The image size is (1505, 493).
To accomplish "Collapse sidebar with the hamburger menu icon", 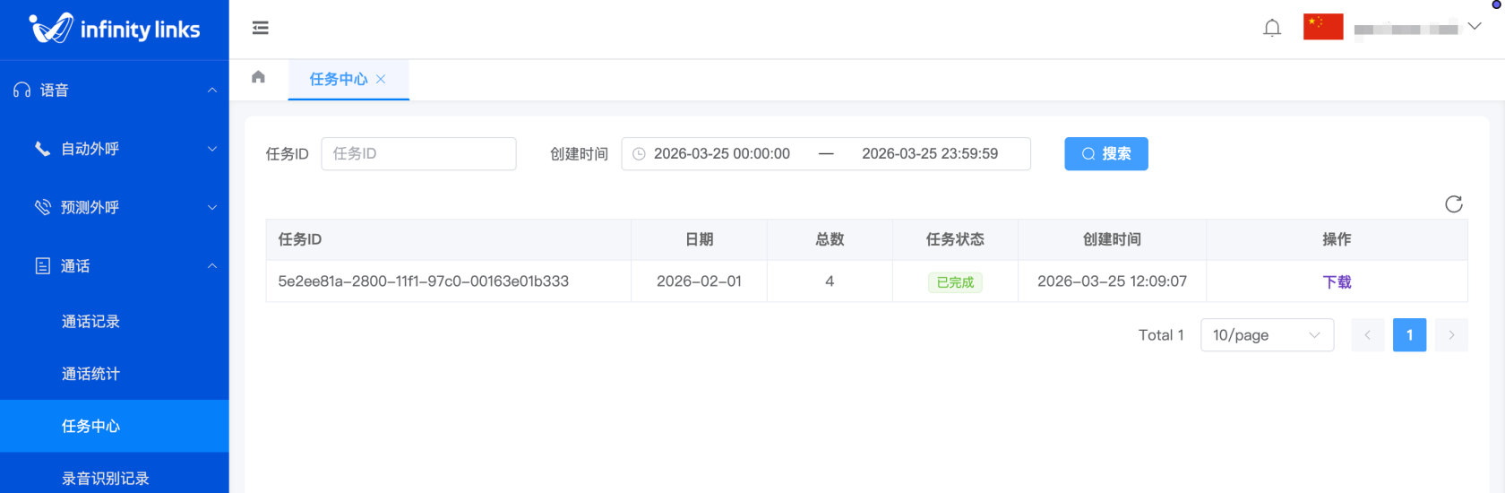I will point(261,29).
